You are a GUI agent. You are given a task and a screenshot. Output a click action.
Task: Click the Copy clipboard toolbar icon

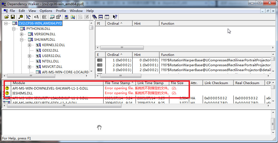[x=21, y=17]
